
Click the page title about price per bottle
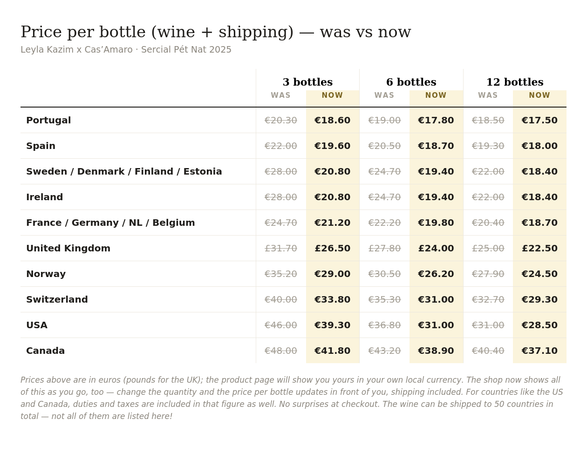pyautogui.click(x=216, y=32)
